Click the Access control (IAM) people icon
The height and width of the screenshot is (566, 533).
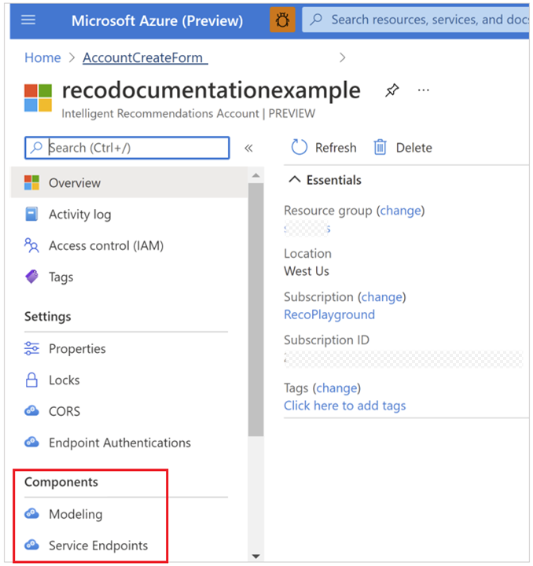click(31, 245)
